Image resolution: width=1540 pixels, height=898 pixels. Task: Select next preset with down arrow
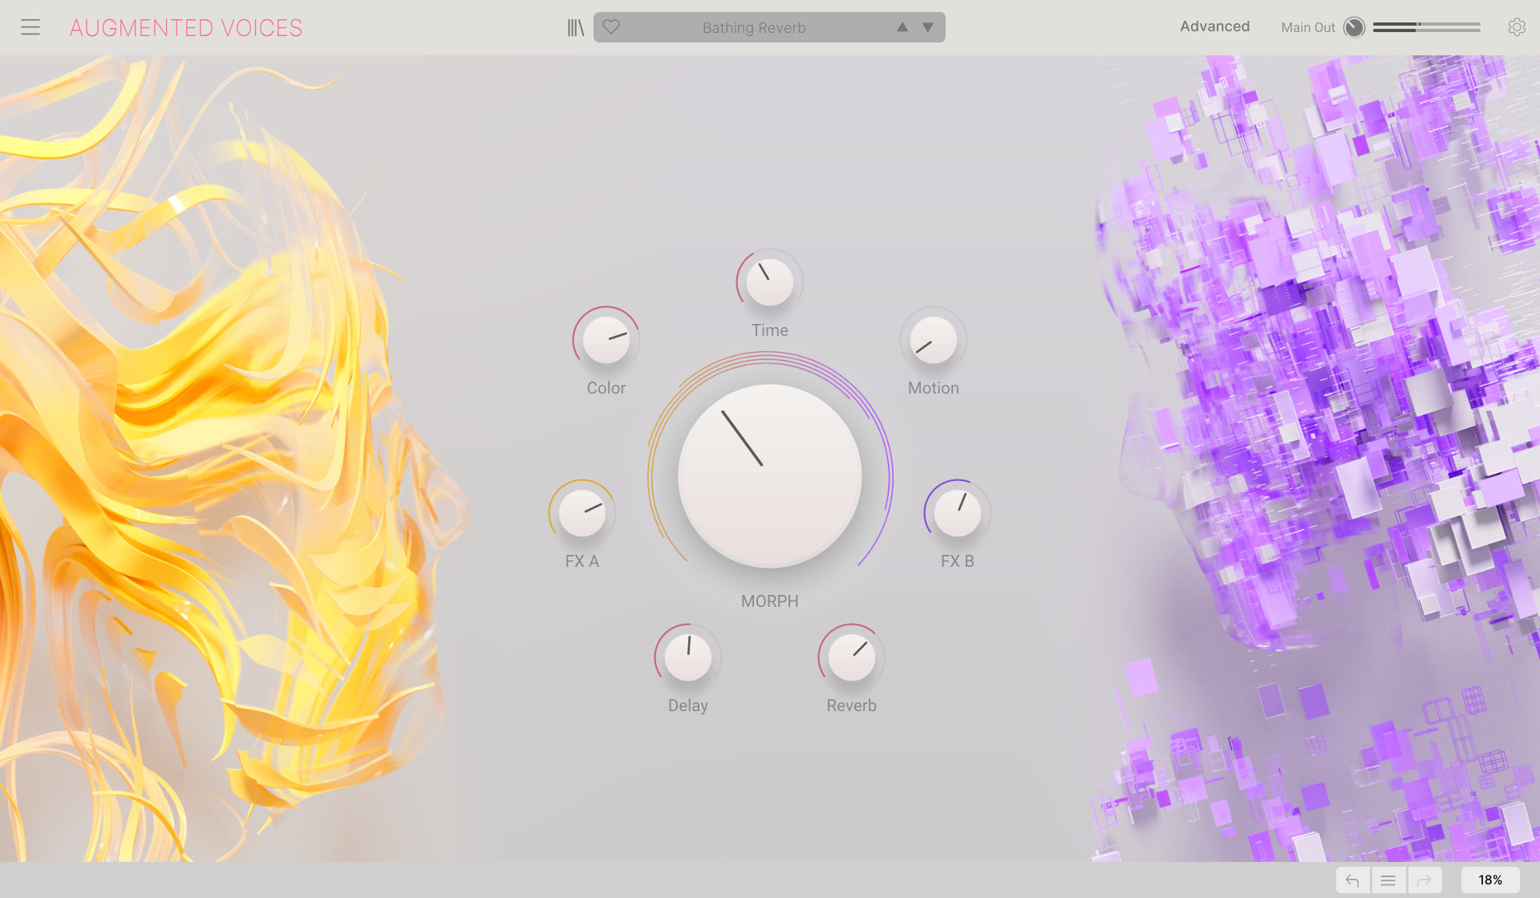(928, 27)
